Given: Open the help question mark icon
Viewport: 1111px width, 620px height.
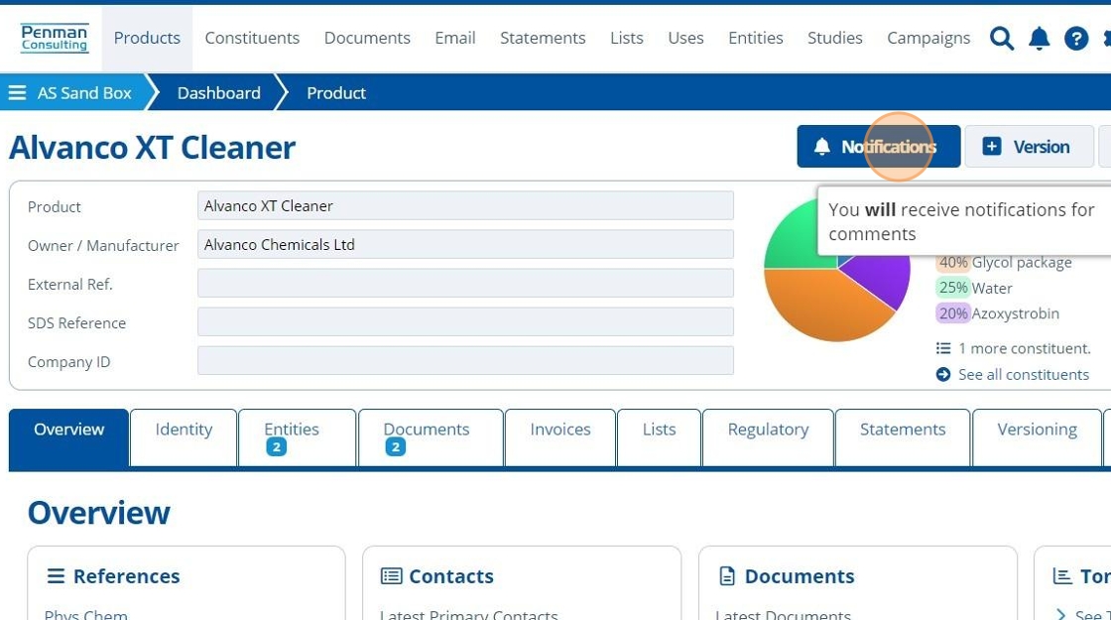Looking at the screenshot, I should coord(1075,39).
